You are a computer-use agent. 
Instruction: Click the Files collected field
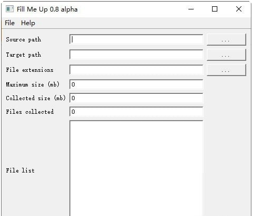(x=136, y=112)
